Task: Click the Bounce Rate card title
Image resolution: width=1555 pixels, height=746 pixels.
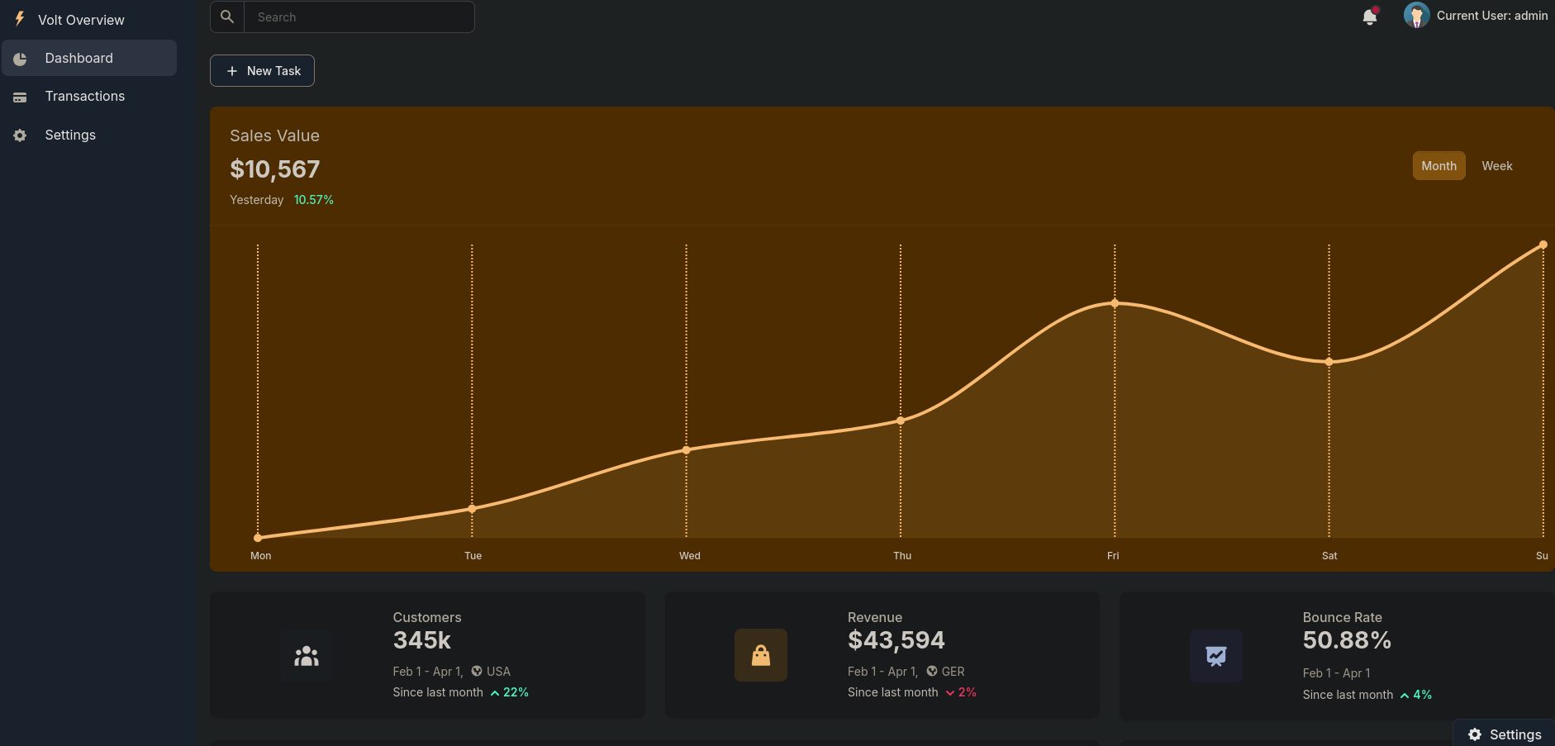Action: (1343, 617)
